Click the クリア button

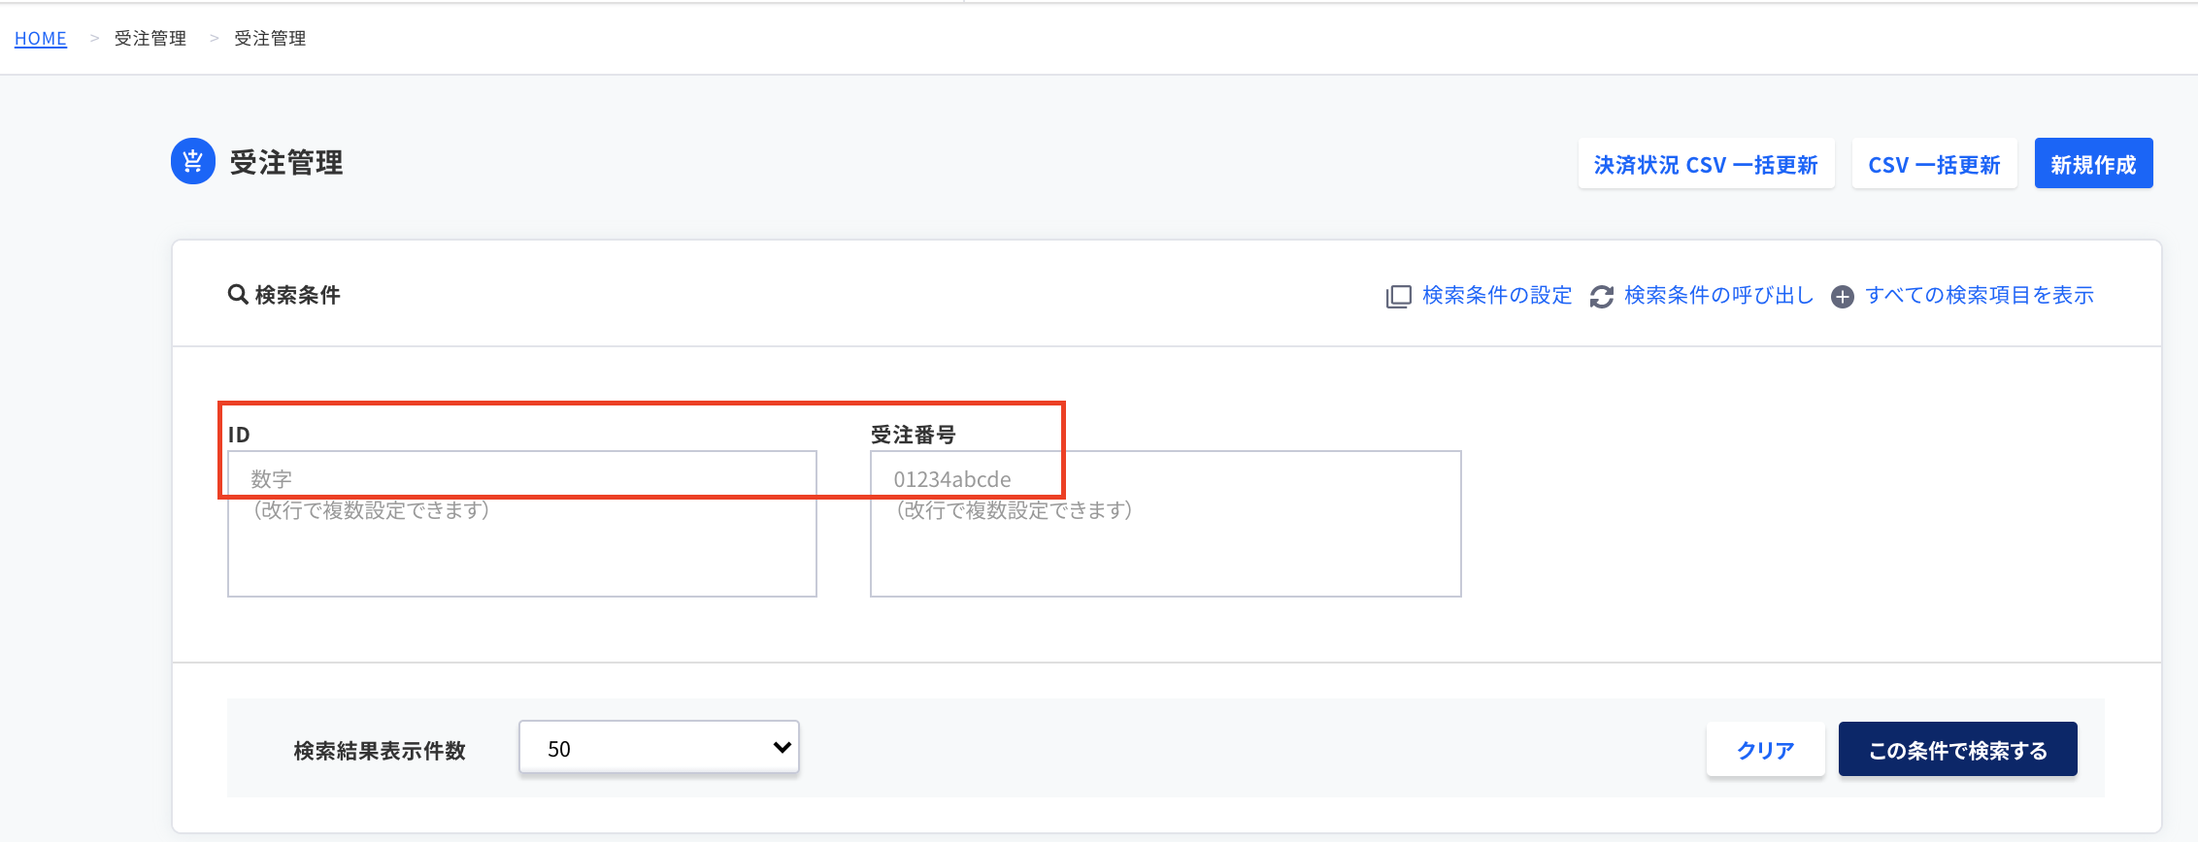point(1765,750)
